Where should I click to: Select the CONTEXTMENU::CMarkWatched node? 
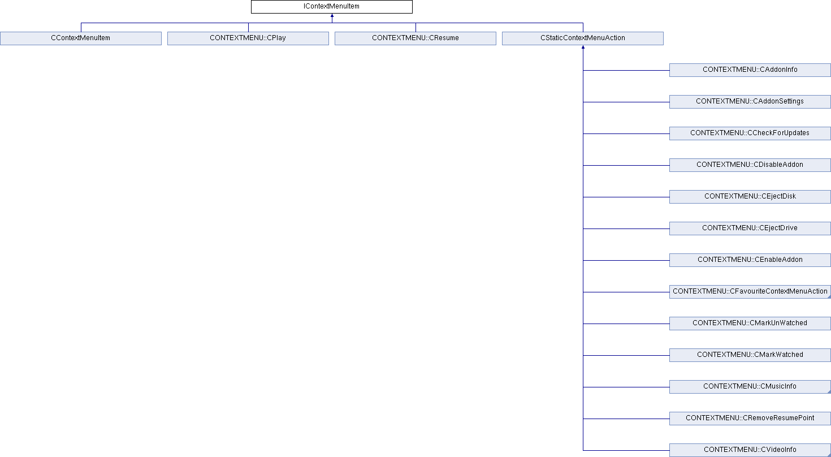coord(750,355)
